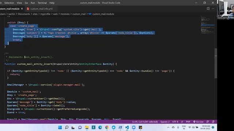234x131 pixels.
Task: Click cursor position Ln 41, Col 4
Action: pyautogui.click(x=145, y=122)
